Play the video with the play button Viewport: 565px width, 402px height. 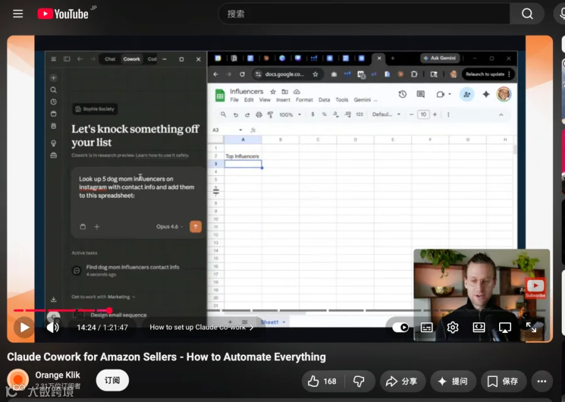tap(24, 327)
